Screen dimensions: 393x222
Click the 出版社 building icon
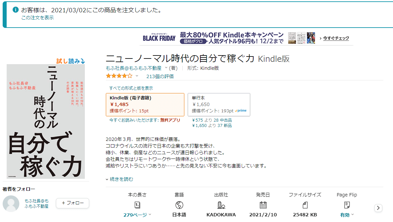pyautogui.click(x=221, y=205)
